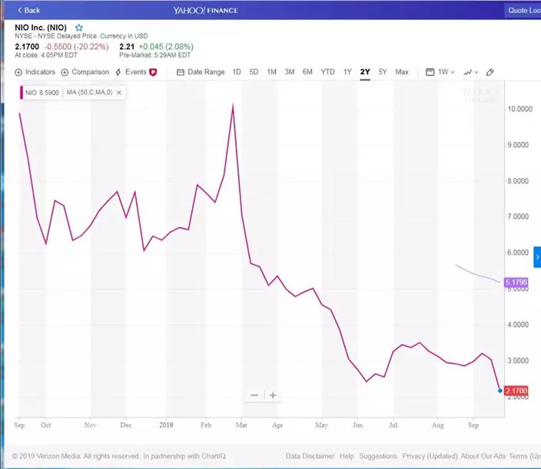The width and height of the screenshot is (541, 469).
Task: Toggle the Events red badge
Action: [x=153, y=71]
